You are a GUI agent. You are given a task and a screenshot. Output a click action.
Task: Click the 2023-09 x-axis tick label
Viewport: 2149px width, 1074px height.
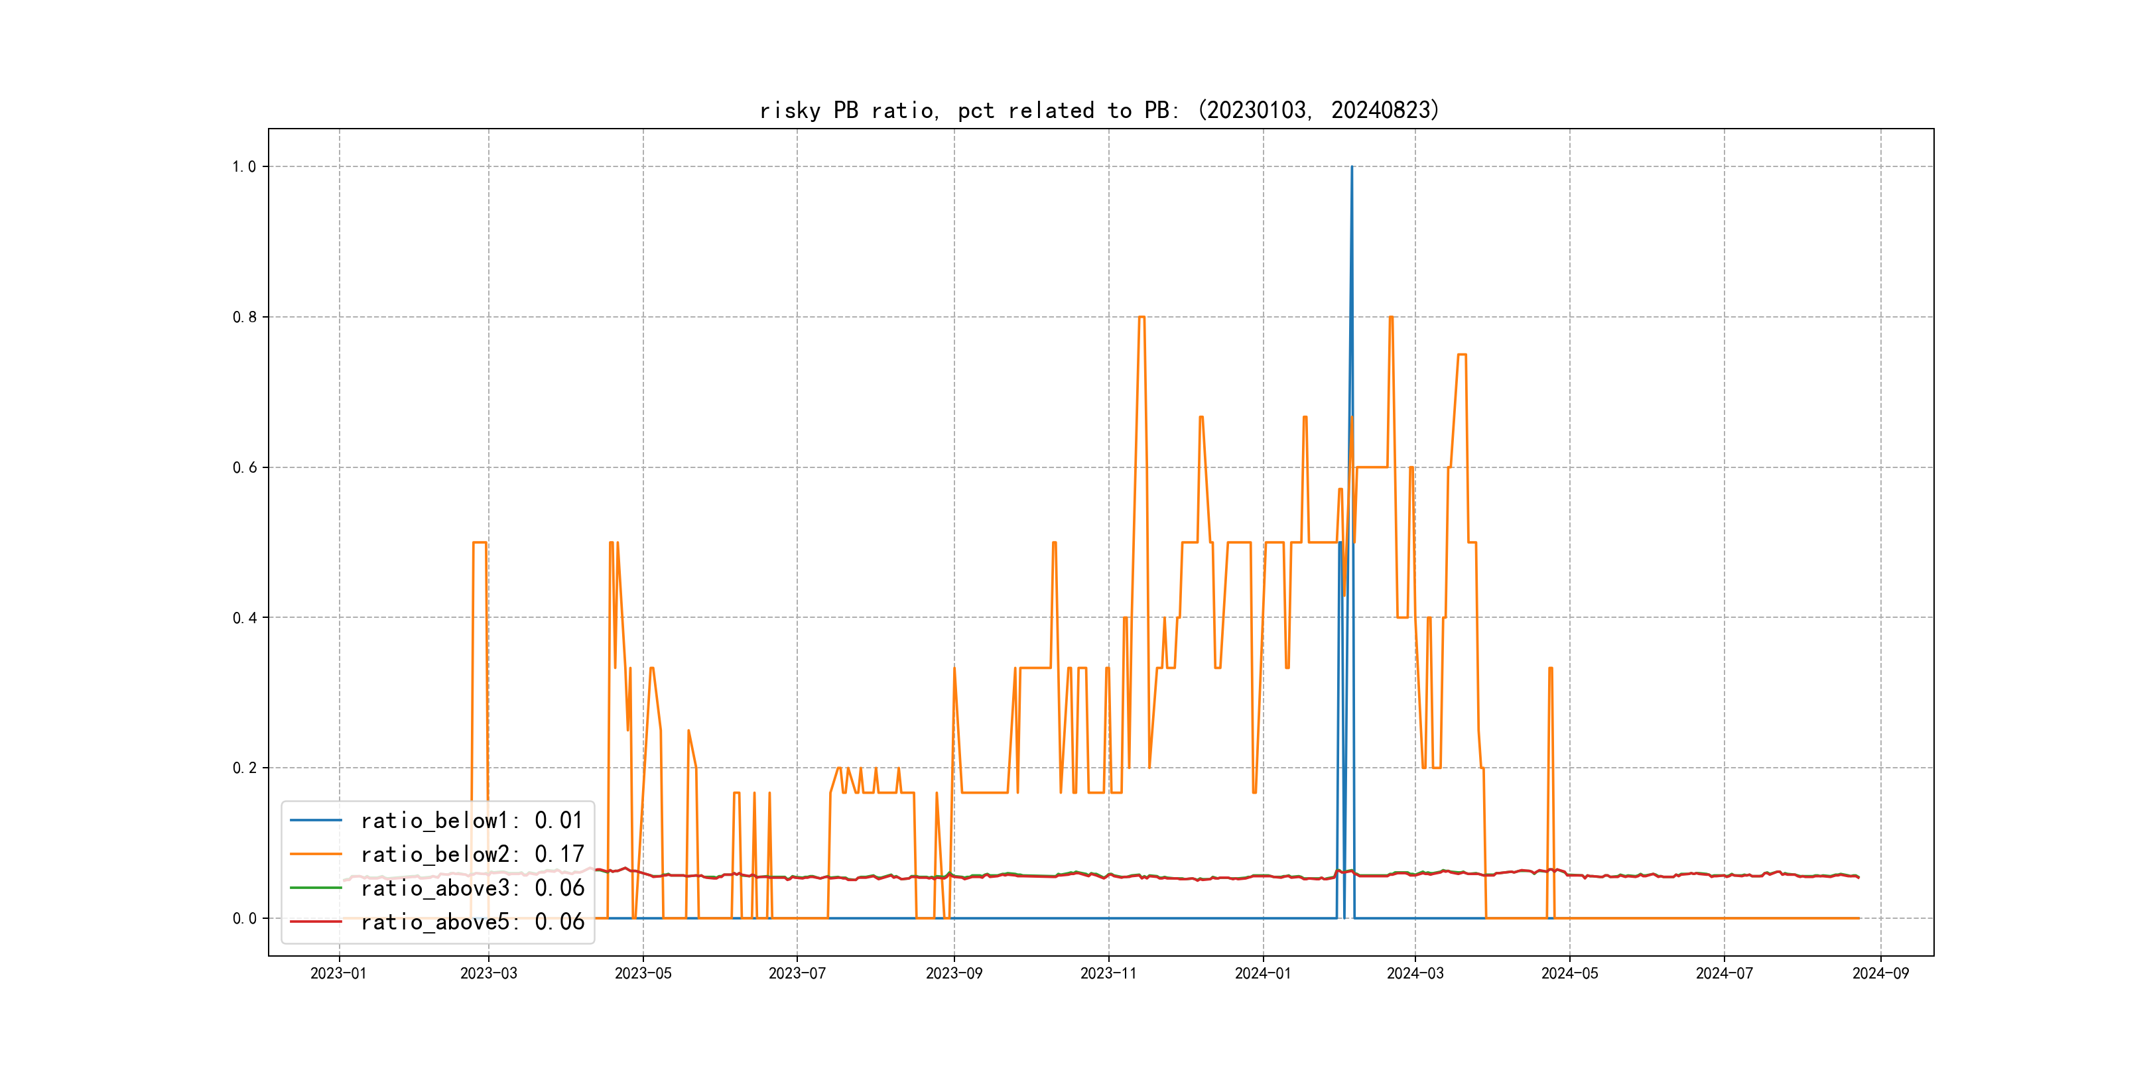point(954,973)
